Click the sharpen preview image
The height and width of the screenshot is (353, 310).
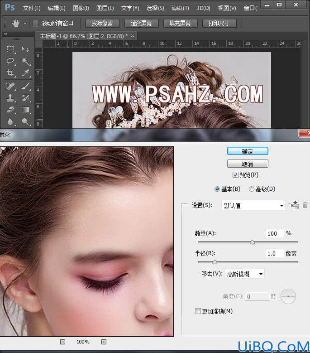(x=86, y=242)
